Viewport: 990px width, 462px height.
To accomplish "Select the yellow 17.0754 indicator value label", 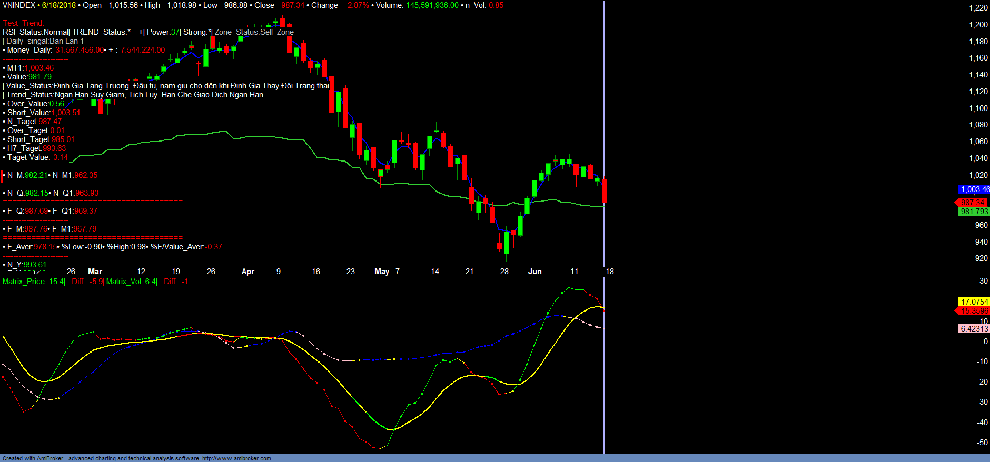I will pos(974,302).
